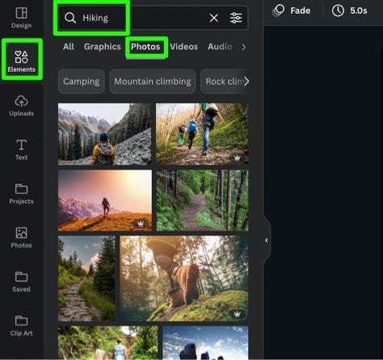Click crown badge on sunset photo
The image size is (383, 360).
(141, 223)
